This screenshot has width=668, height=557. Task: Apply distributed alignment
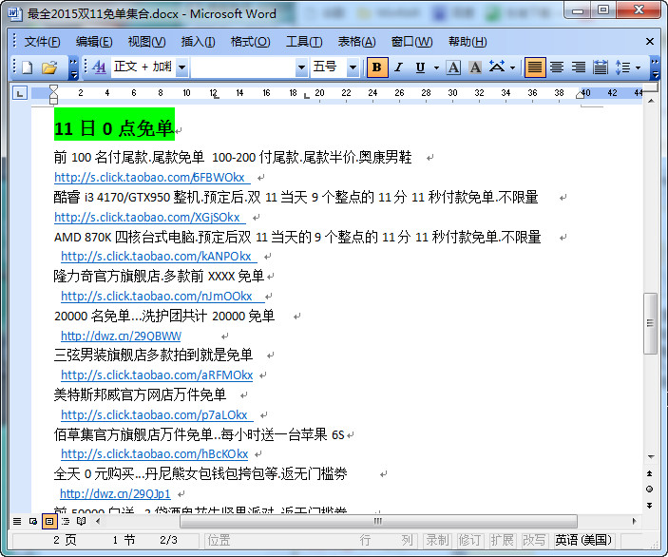(601, 67)
